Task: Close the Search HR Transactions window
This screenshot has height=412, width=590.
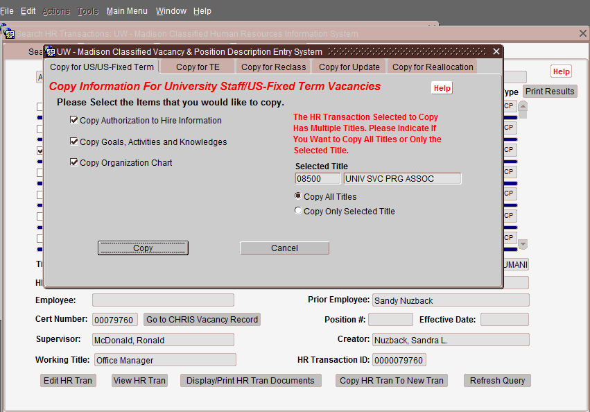Action: (583, 33)
